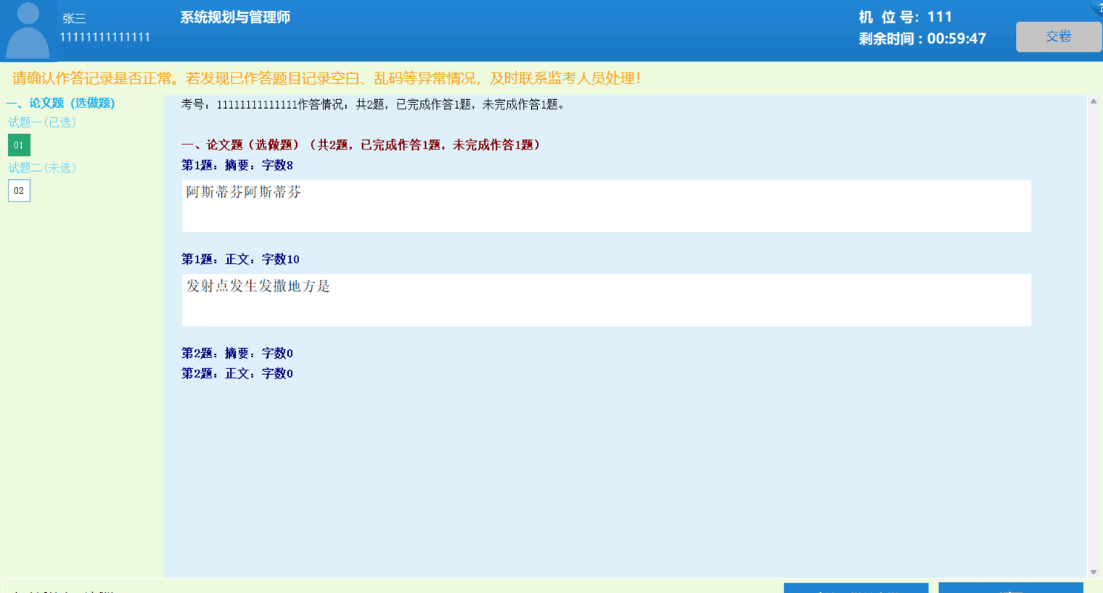The height and width of the screenshot is (593, 1103).
Task: Click the remaining time countdown 剩余时间
Action: [x=922, y=38]
